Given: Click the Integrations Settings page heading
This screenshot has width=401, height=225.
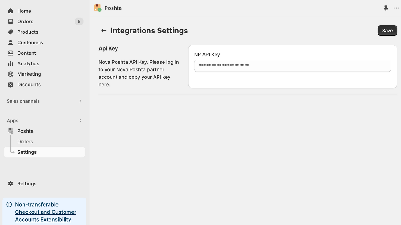Looking at the screenshot, I should 149,31.
